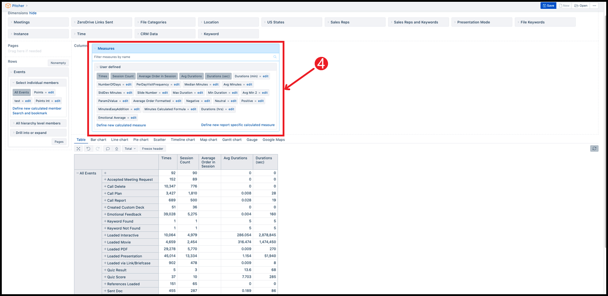Click the Save button
The width and height of the screenshot is (608, 296).
548,6
